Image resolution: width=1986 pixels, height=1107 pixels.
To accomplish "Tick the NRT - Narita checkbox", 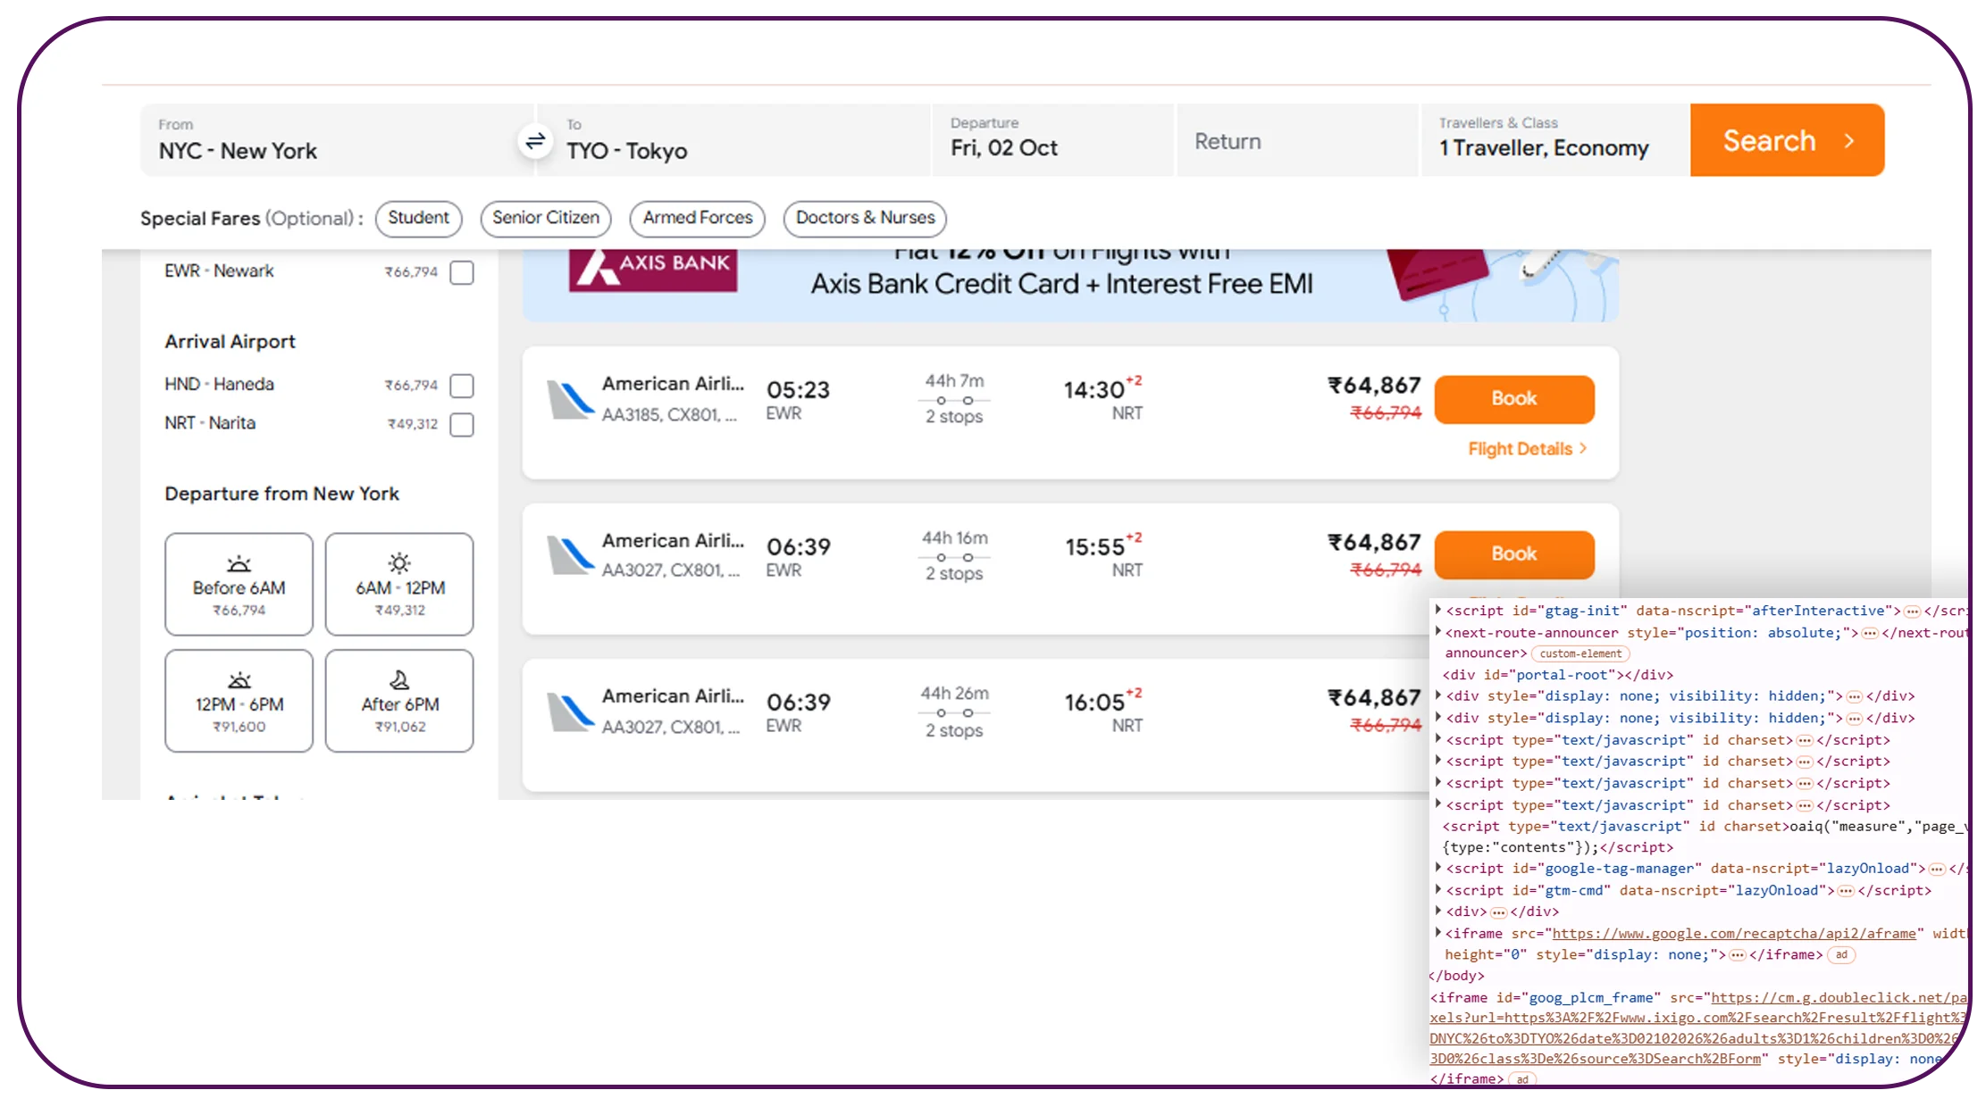I will pos(462,424).
